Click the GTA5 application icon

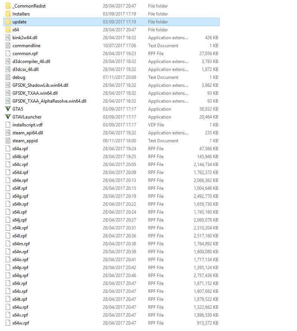tap(8, 109)
